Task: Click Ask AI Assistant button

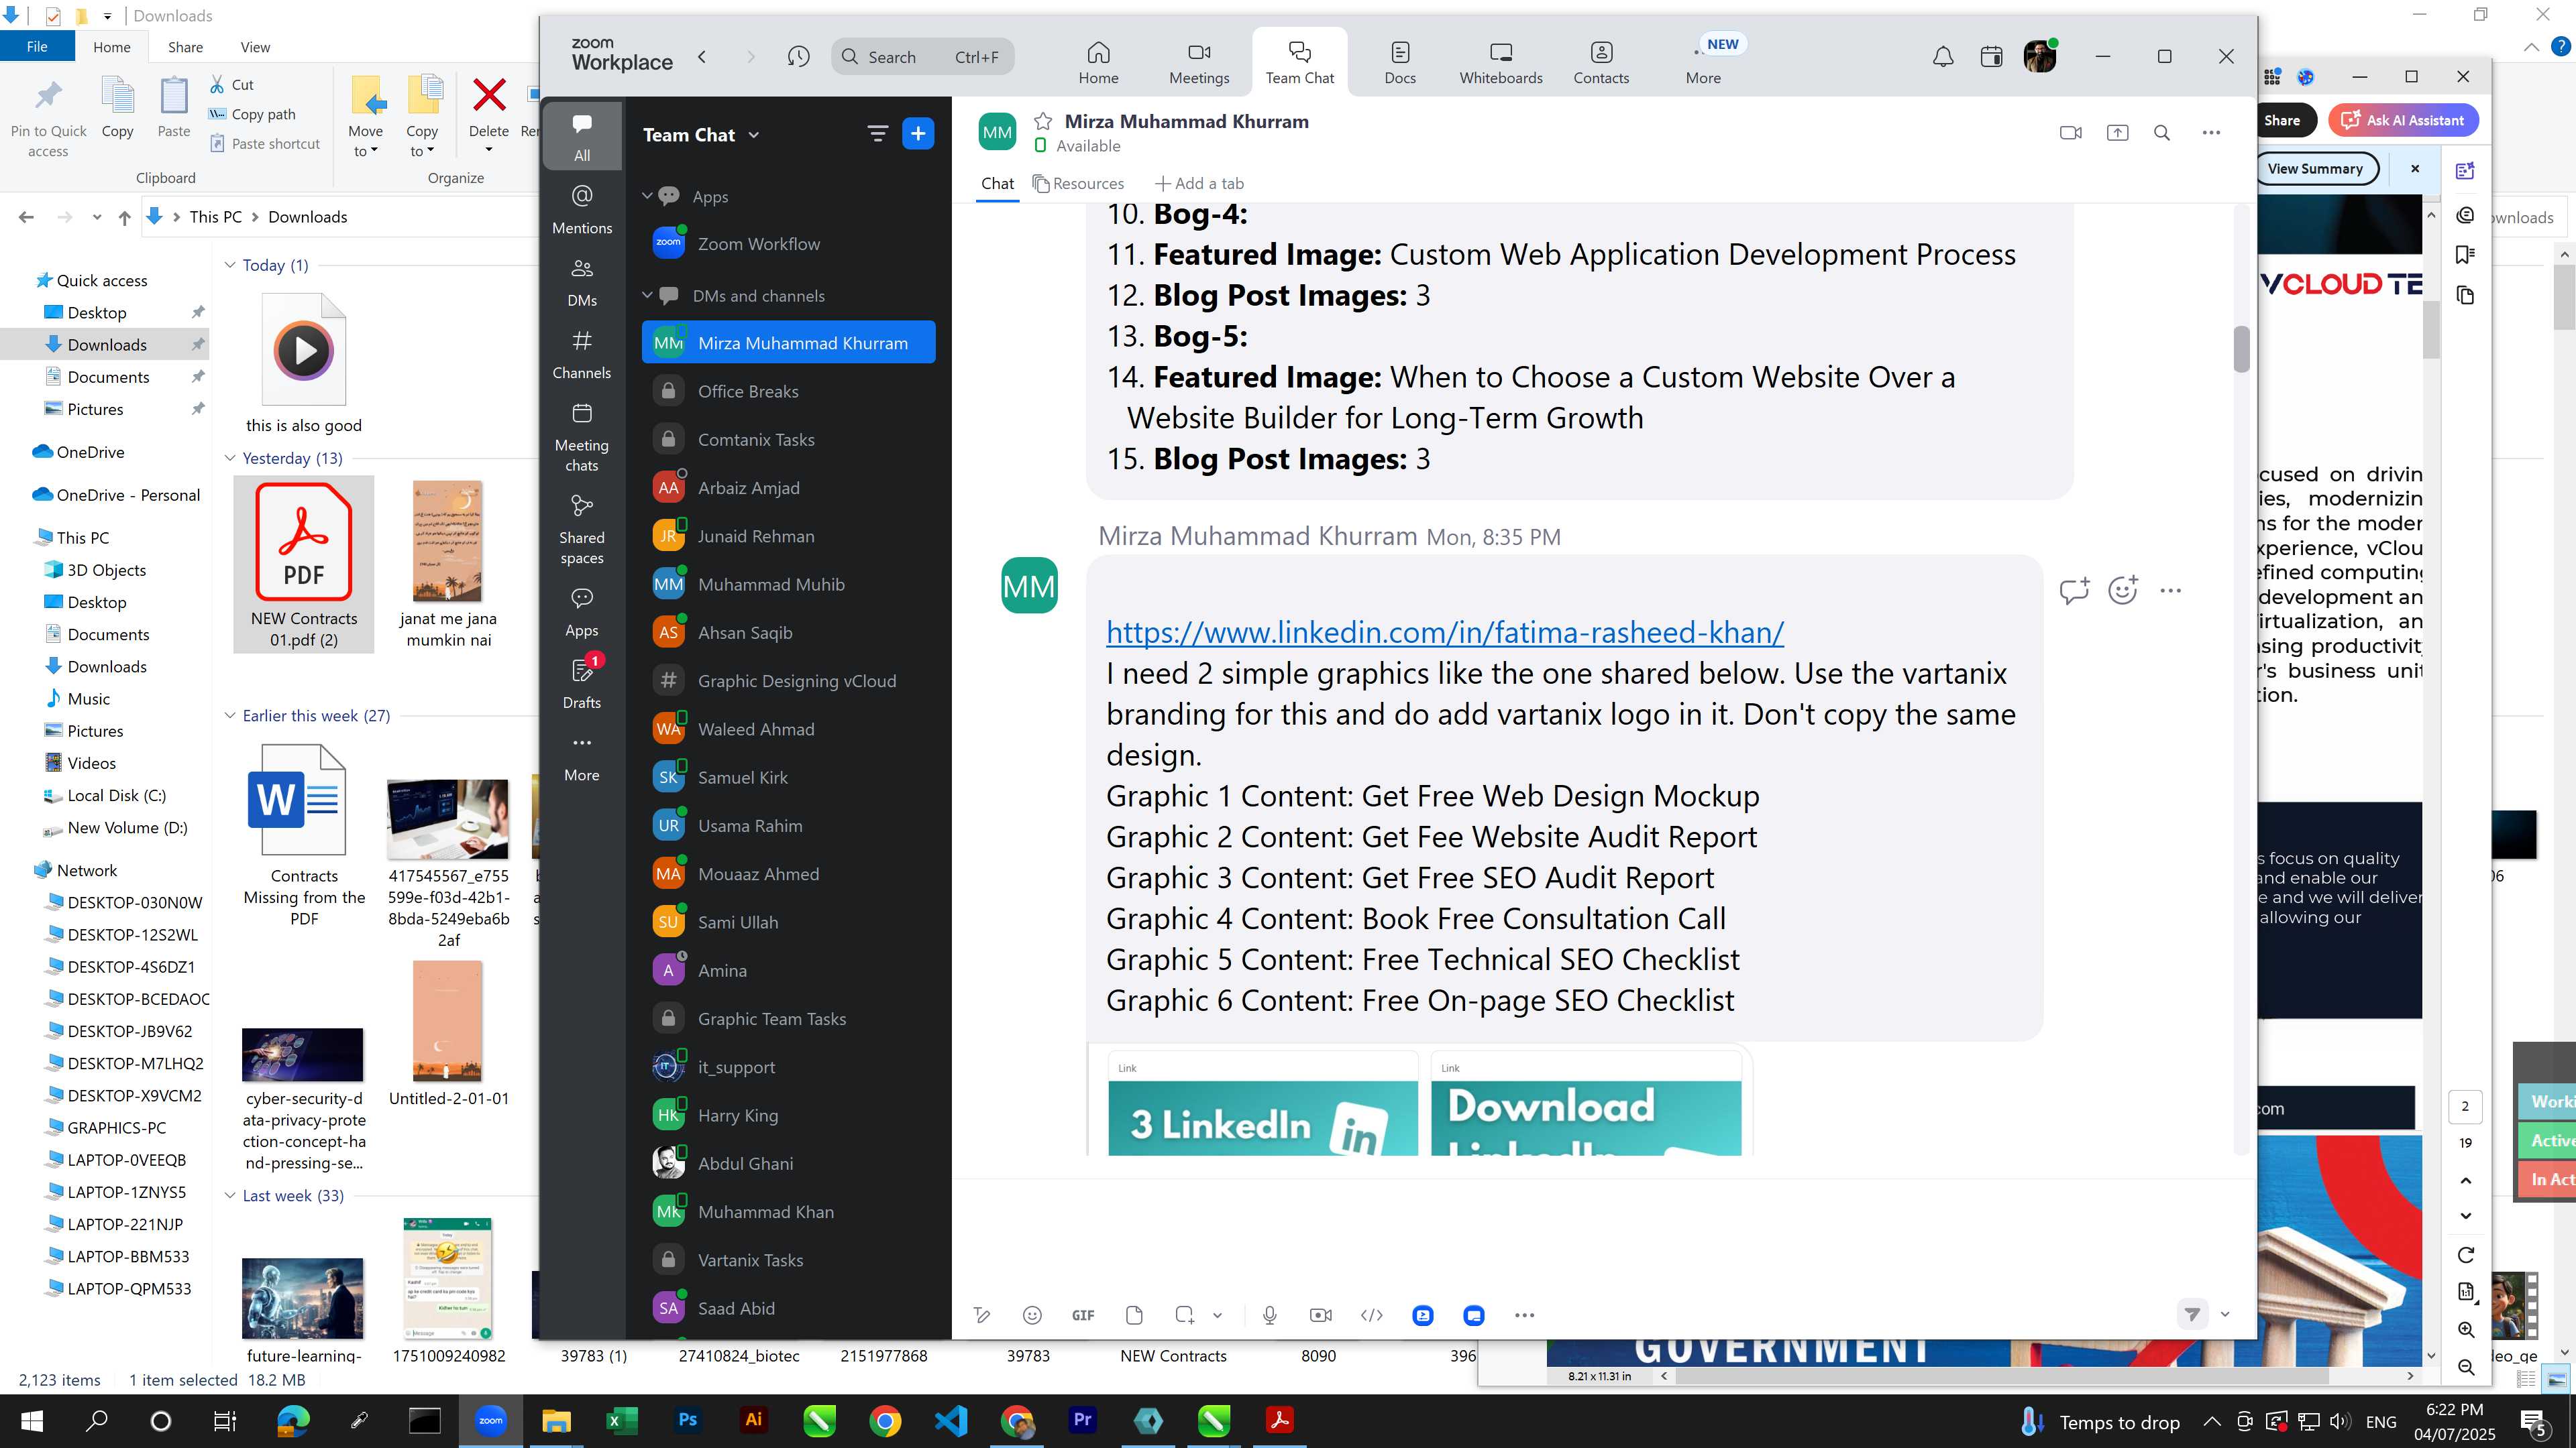Action: click(x=2403, y=120)
